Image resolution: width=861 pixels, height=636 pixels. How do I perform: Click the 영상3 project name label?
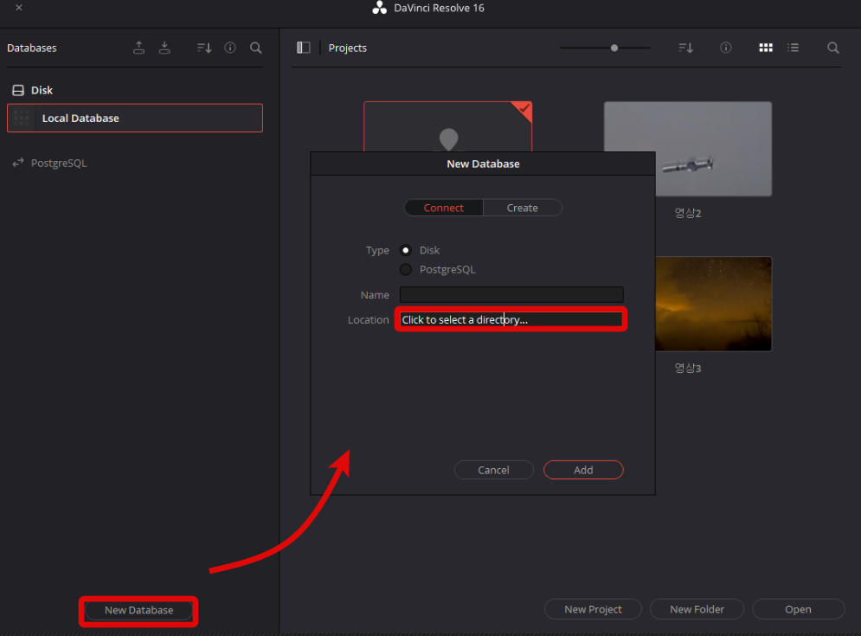click(x=687, y=368)
